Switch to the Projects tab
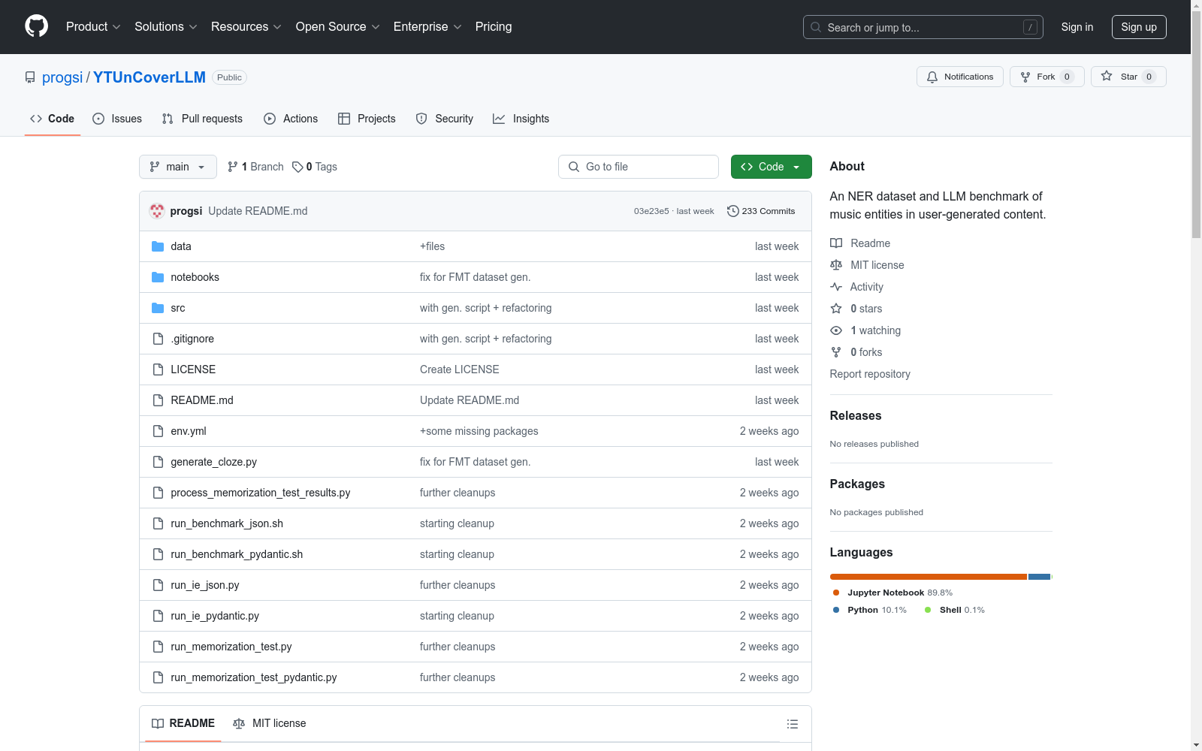 (367, 119)
